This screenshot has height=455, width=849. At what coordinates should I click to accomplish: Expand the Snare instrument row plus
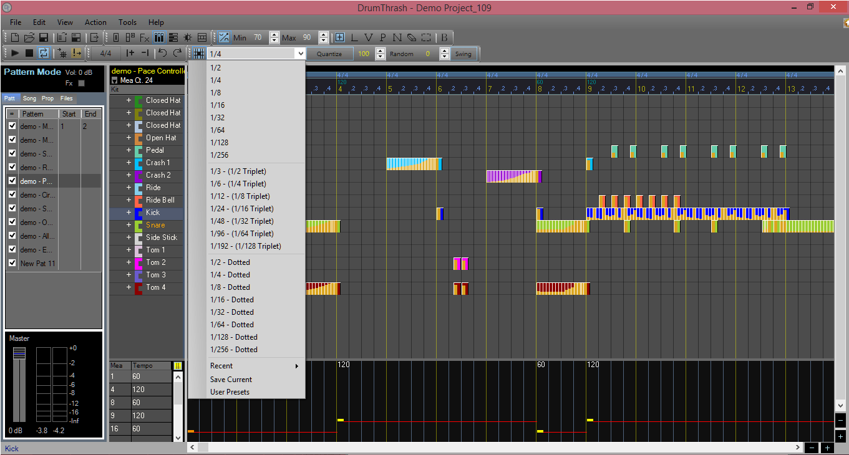[x=129, y=225]
